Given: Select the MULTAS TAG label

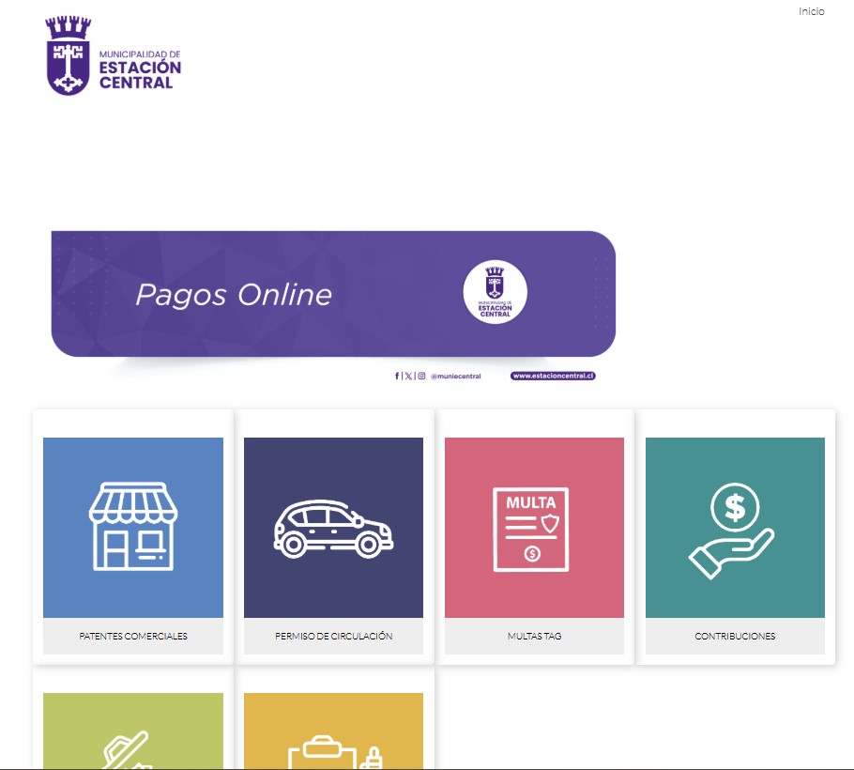Looking at the screenshot, I should pos(534,636).
